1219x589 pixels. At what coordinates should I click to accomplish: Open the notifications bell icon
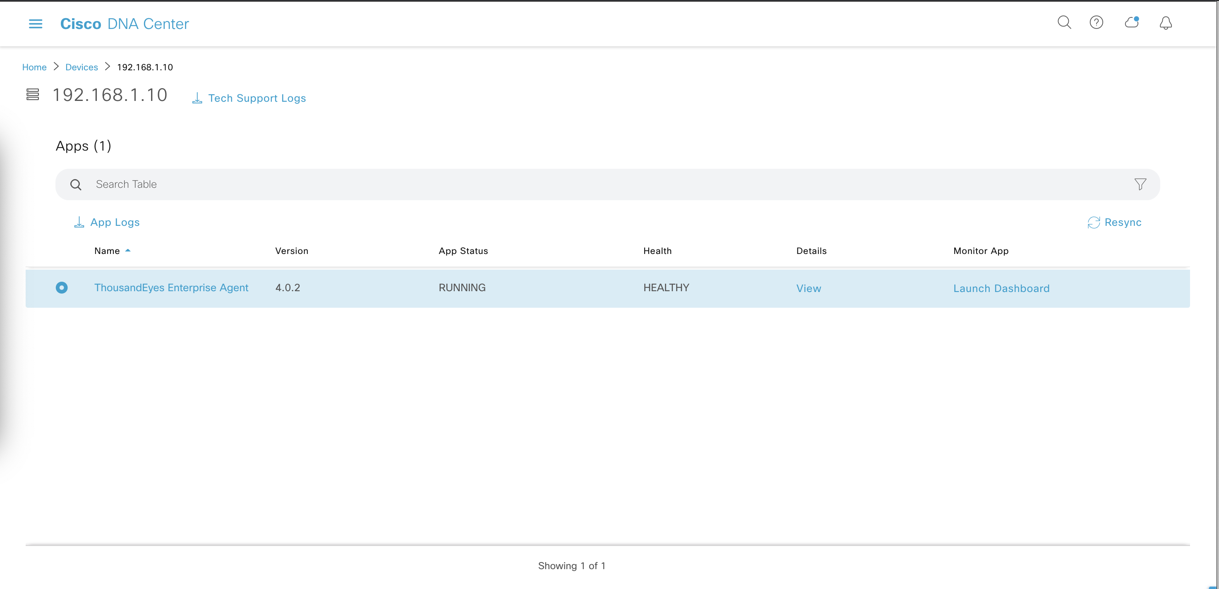coord(1166,23)
